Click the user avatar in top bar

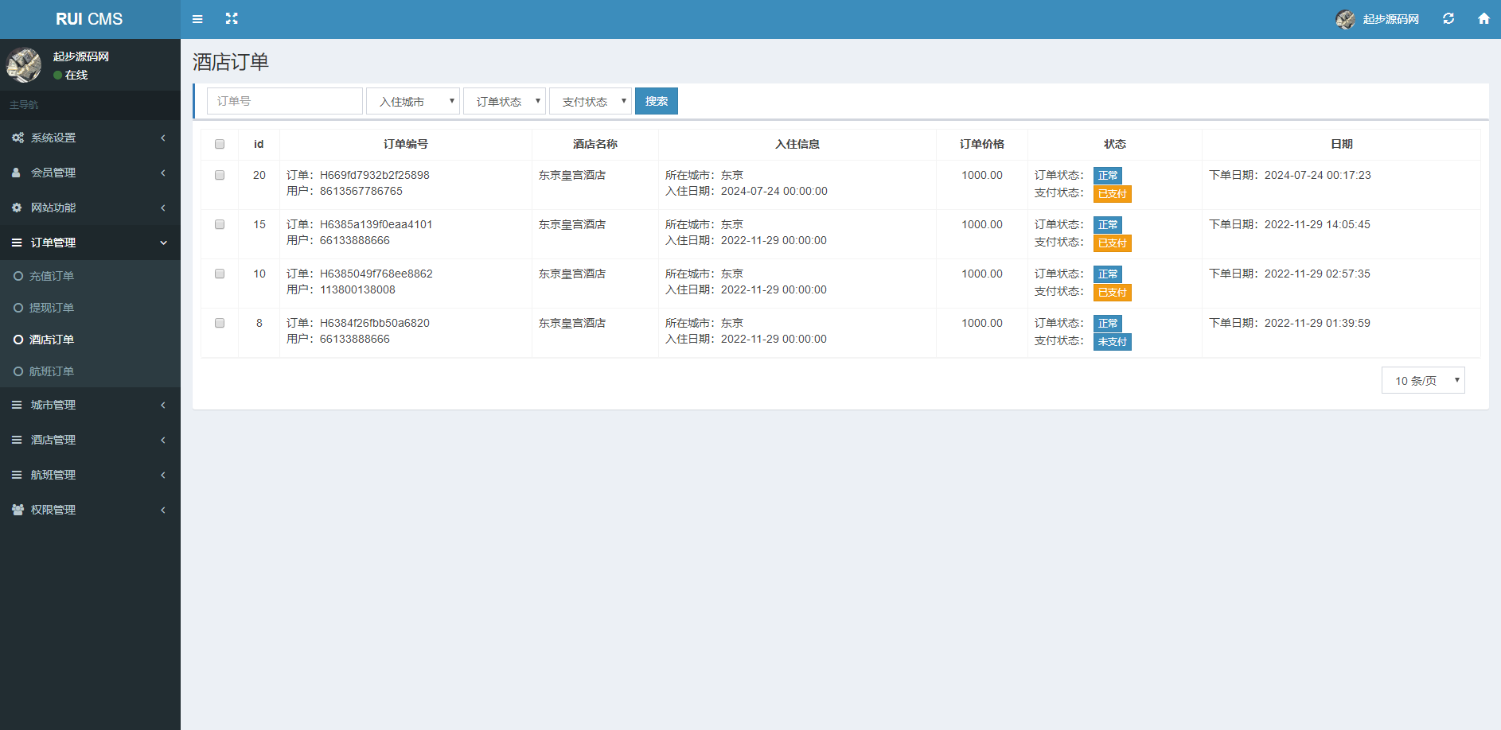(1345, 19)
